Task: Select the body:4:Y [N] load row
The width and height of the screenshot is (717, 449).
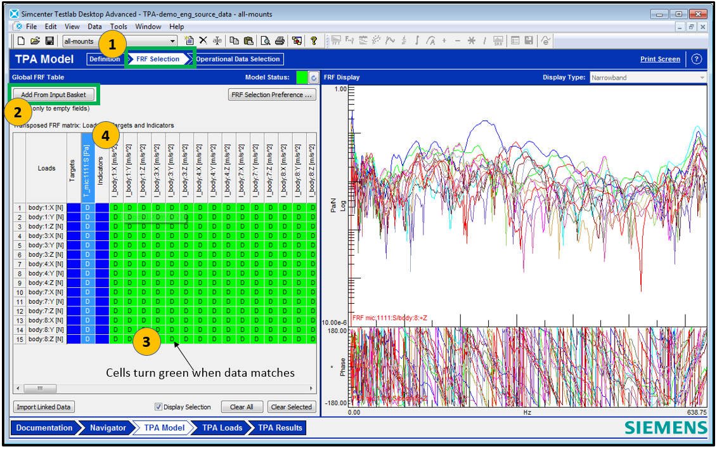Action: [46, 273]
